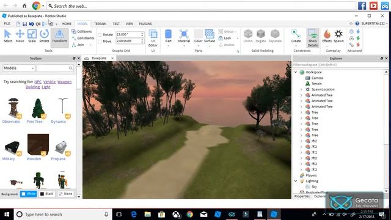This screenshot has width=391, height=220.
Task: Insert a new Part
Action: pyautogui.click(x=169, y=36)
